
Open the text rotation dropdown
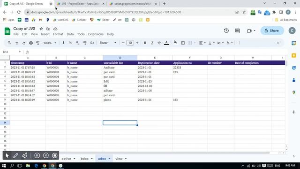229,43
